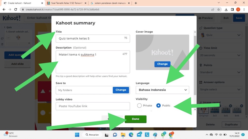This screenshot has height=139, width=248.
Task: Open the Points Standard dropdown
Action: pyautogui.click(x=220, y=72)
